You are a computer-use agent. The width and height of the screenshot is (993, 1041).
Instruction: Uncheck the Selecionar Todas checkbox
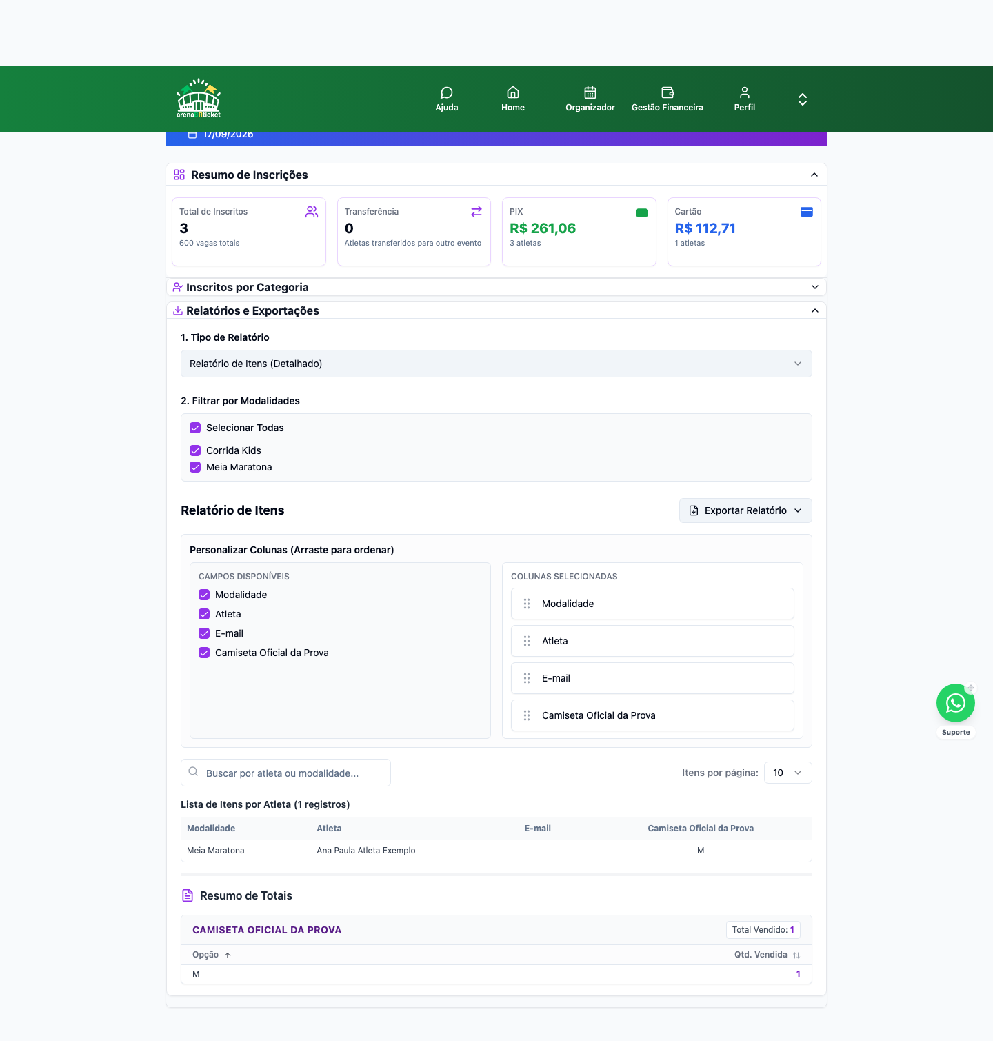click(195, 428)
